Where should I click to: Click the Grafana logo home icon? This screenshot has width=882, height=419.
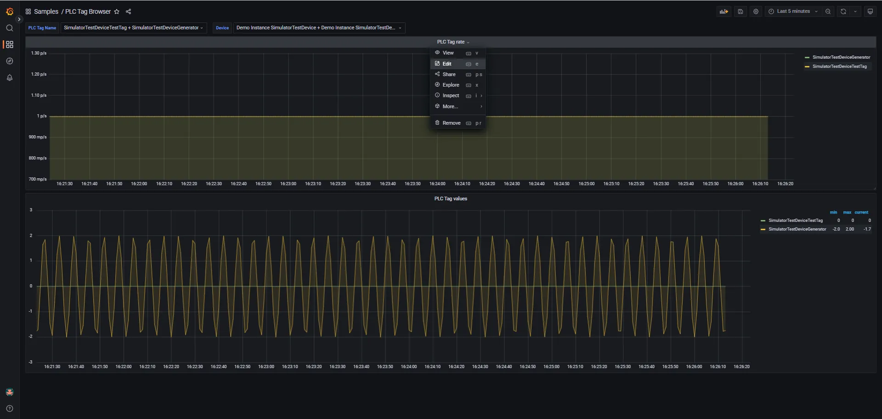10,11
